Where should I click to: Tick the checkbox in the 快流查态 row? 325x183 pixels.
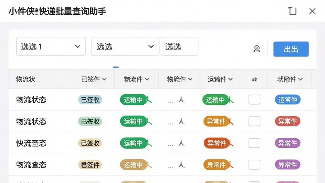click(254, 143)
